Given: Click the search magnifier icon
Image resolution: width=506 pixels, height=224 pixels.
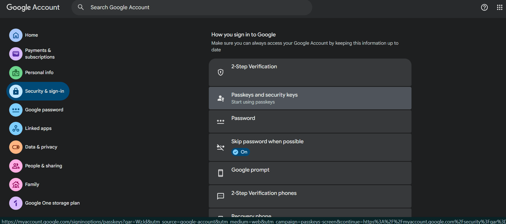Looking at the screenshot, I should click(81, 7).
